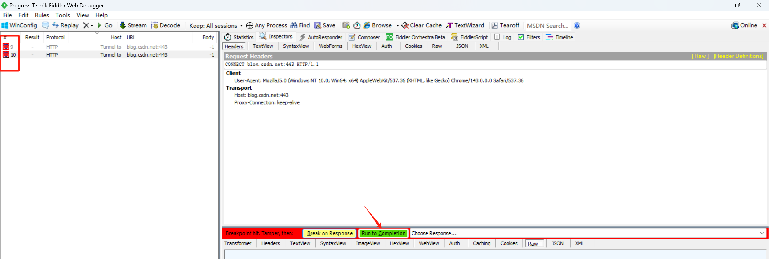Open the View menu
Viewport: 769px width, 259px height.
pyautogui.click(x=83, y=15)
